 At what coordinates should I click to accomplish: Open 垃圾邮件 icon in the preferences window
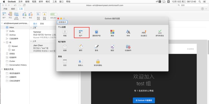point(128,48)
